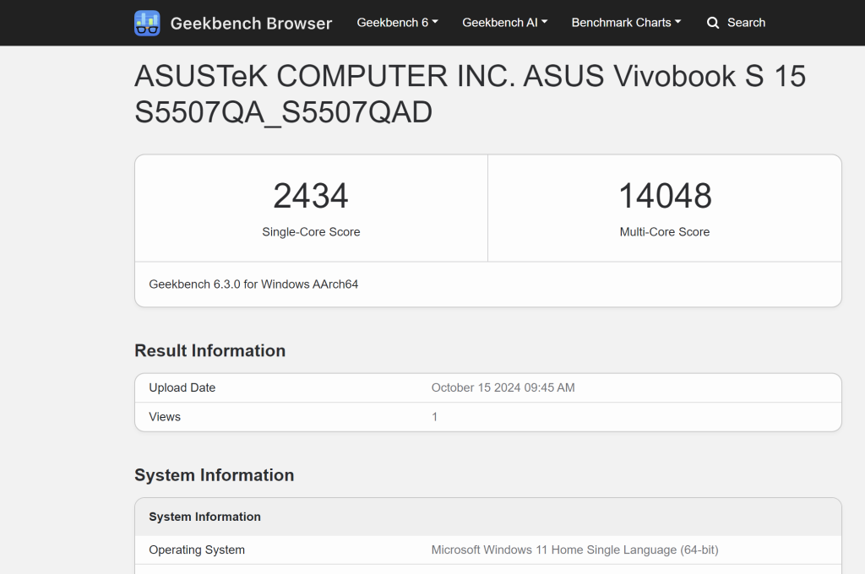The width and height of the screenshot is (865, 574).
Task: Select the Multi-Core Score label
Action: coord(665,231)
